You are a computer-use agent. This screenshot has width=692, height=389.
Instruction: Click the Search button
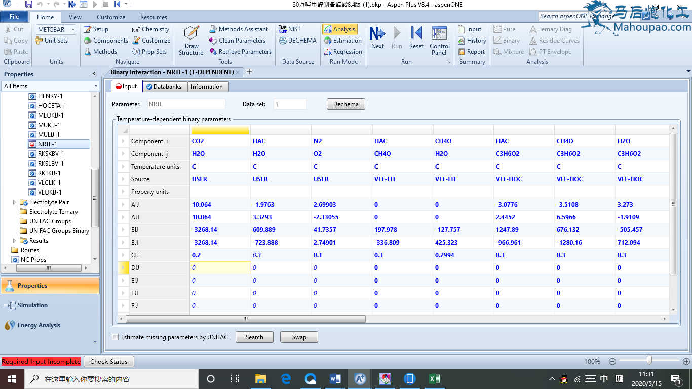(x=254, y=337)
